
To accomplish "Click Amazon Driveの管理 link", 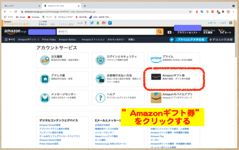I will tap(50, 125).
